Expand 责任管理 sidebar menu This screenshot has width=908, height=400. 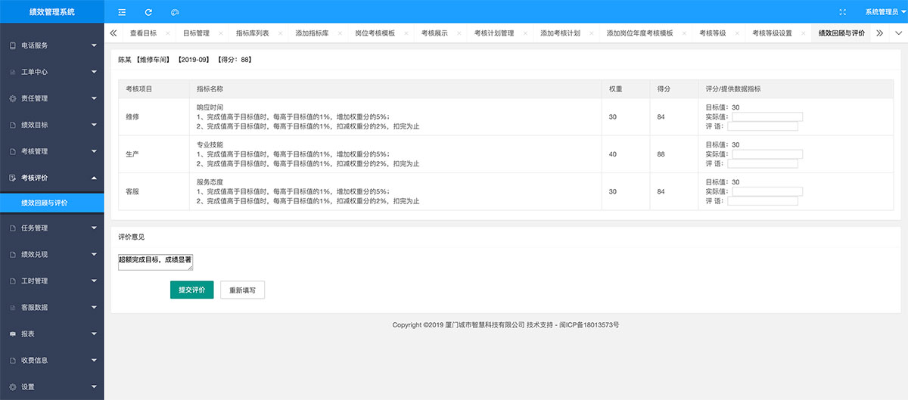click(x=51, y=98)
